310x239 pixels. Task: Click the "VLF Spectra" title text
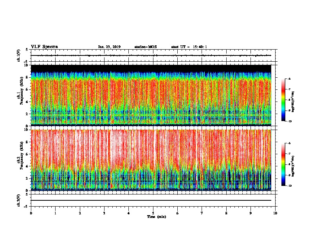(44, 47)
